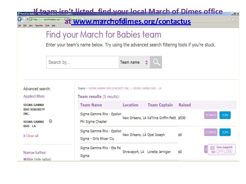Click the Sigma Gamma Rho Sorority Inc. breadcrumb

click(109, 89)
